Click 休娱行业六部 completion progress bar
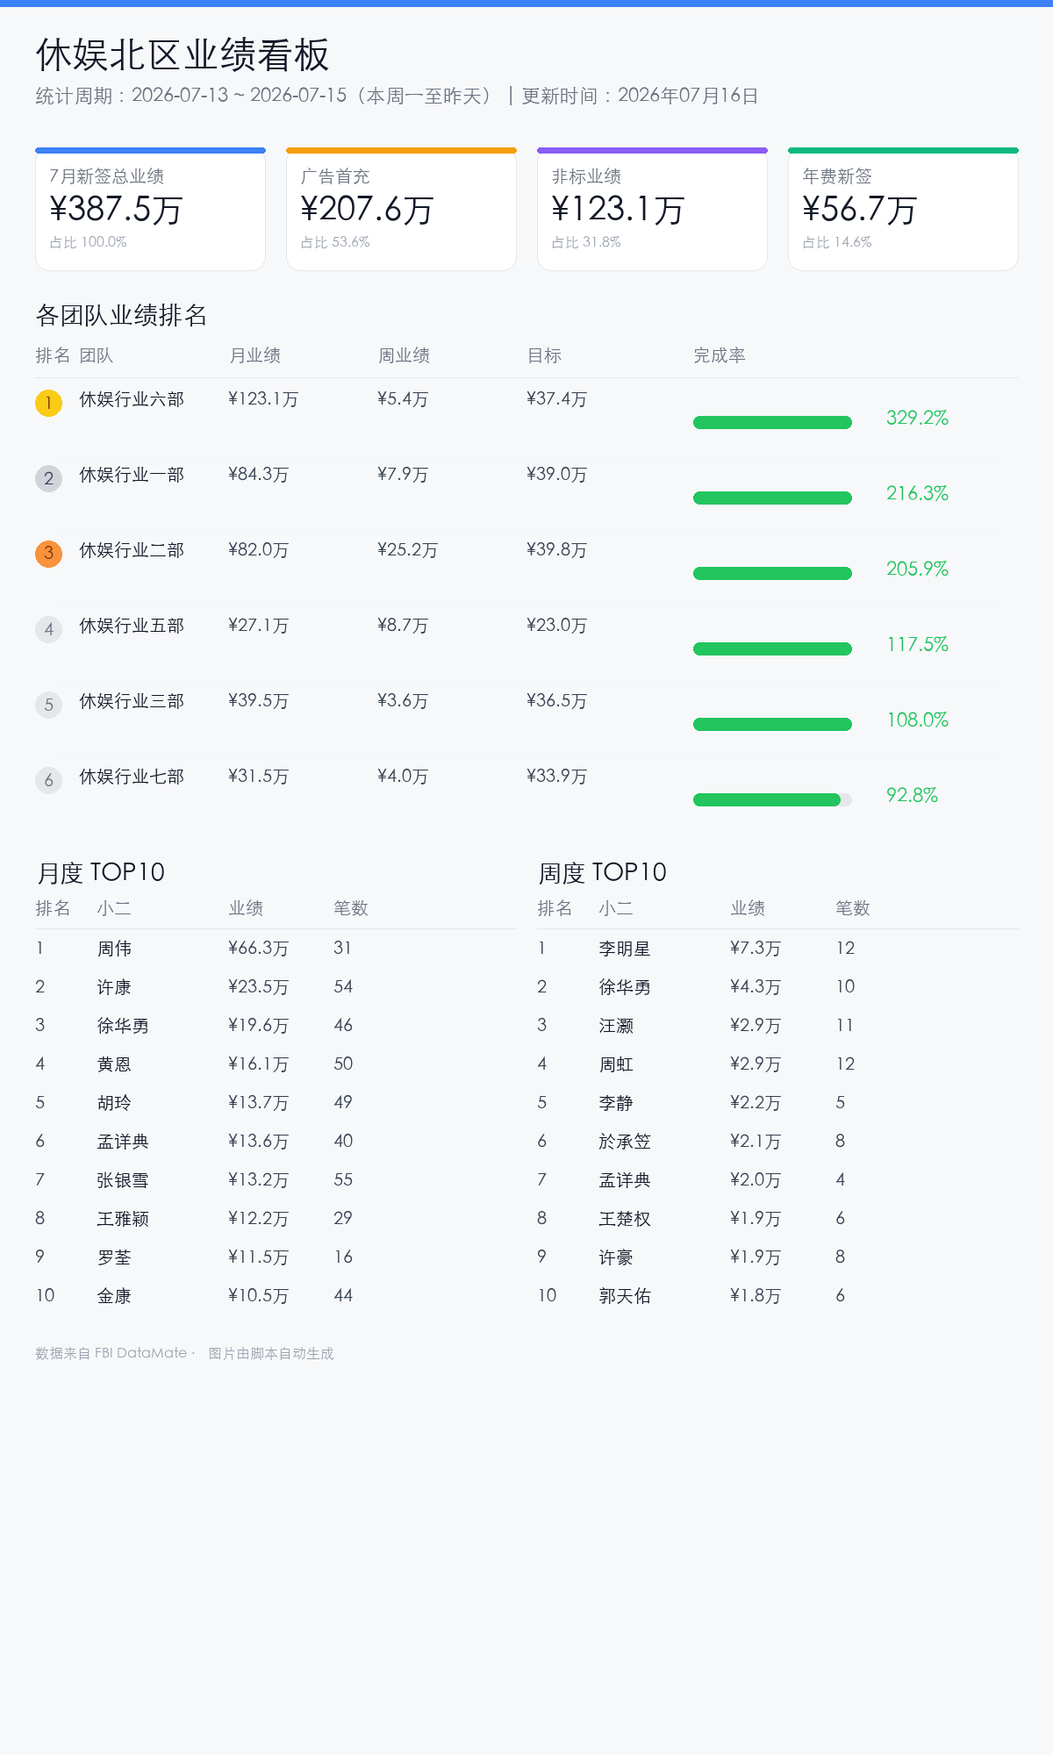 point(772,423)
